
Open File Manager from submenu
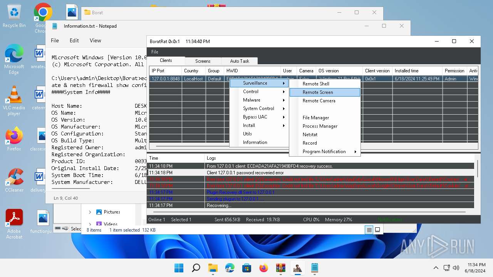325,118
